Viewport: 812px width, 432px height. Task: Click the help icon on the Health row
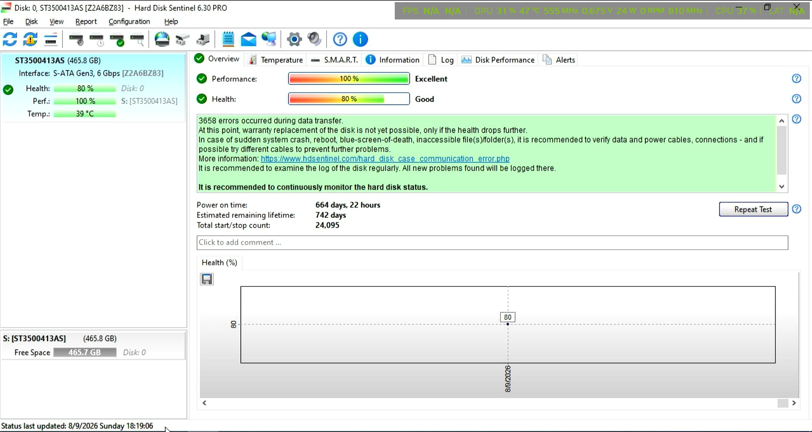[x=796, y=99]
